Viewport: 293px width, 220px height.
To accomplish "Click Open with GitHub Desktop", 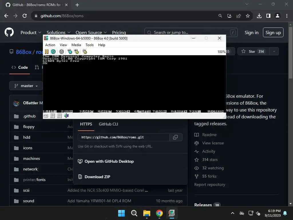I will [106, 161].
